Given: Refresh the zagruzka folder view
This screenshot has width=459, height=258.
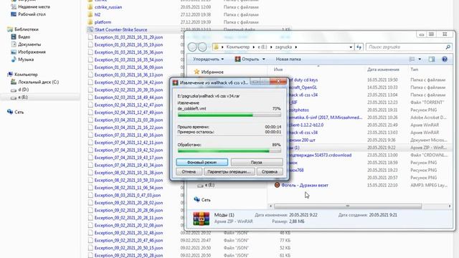Looking at the screenshot, I should click(x=359, y=47).
